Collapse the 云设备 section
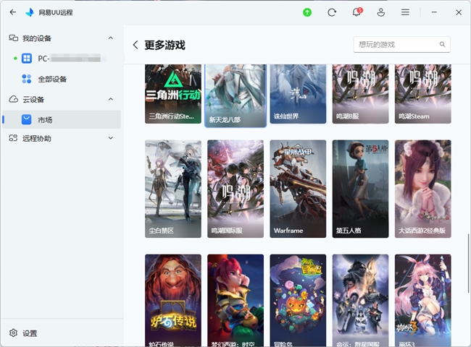This screenshot has width=471, height=347. 110,99
